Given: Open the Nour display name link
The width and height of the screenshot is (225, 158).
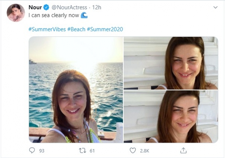Looking at the screenshot, I should coord(35,7).
